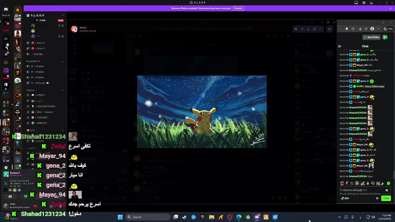The width and height of the screenshot is (395, 222).
Task: Open the Discord direct messages home
Action: pyautogui.click(x=6, y=10)
